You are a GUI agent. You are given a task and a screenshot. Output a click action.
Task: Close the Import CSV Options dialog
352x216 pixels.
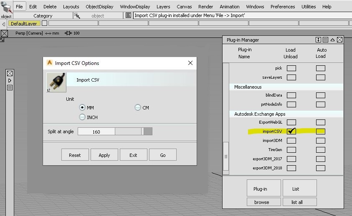[190, 63]
